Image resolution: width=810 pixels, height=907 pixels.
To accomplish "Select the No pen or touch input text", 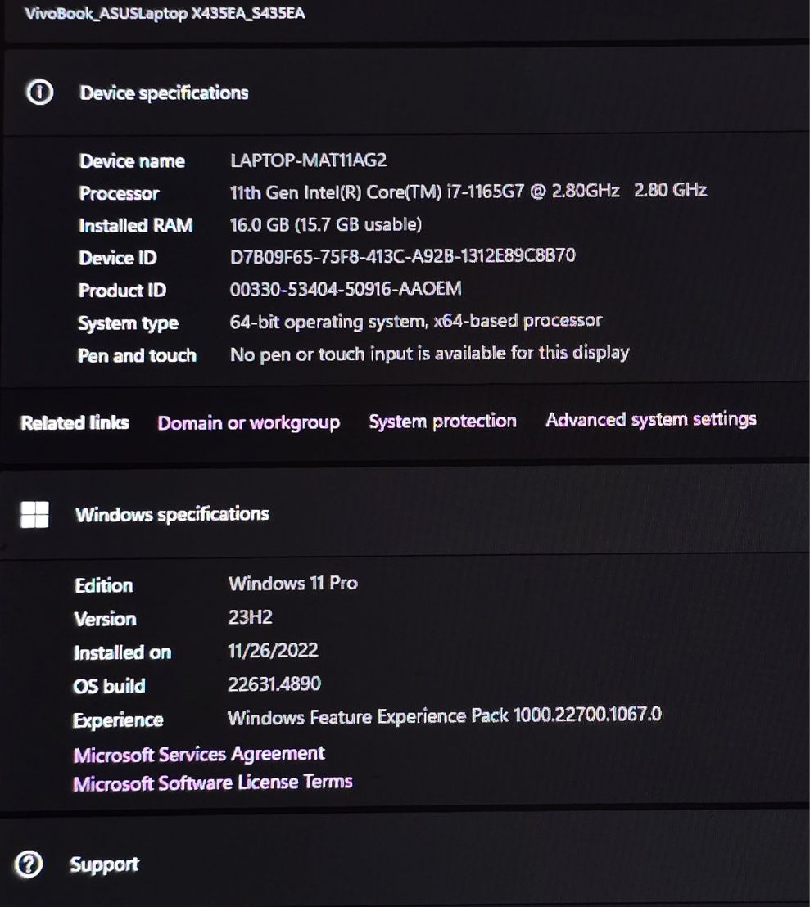I will [429, 354].
